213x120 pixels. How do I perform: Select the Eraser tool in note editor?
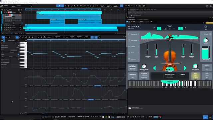point(26,37)
